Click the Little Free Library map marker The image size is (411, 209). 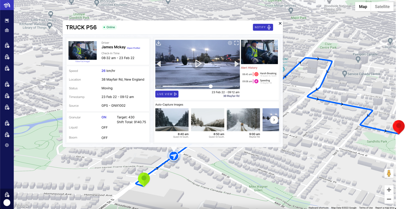(51, 14)
